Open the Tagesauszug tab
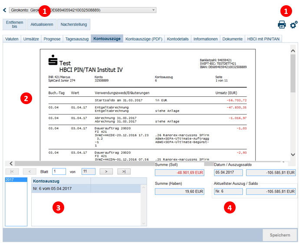 [77, 39]
